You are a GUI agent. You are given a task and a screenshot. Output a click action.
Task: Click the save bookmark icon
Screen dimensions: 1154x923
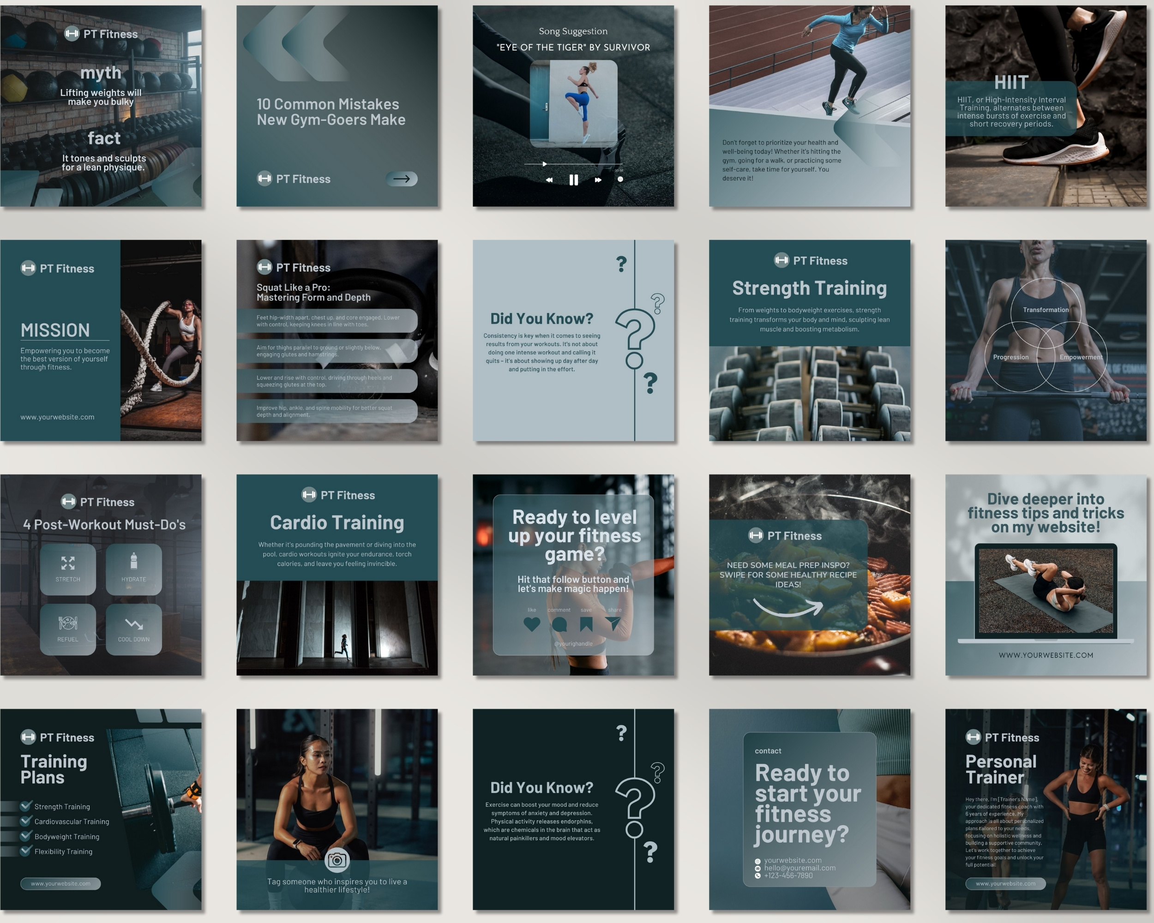pyautogui.click(x=587, y=625)
